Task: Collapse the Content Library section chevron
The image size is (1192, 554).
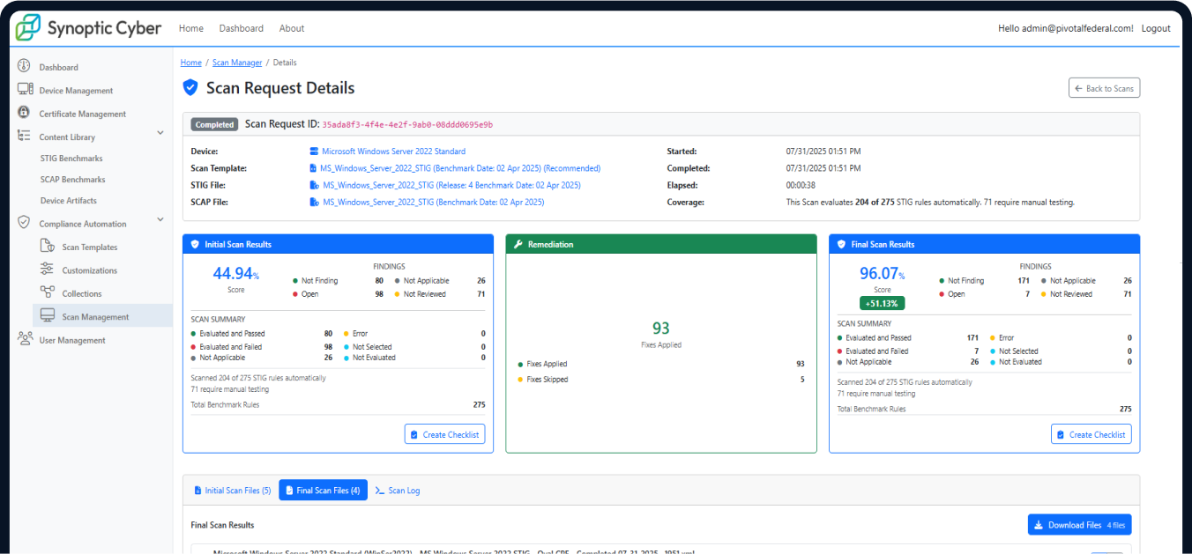Action: 160,133
